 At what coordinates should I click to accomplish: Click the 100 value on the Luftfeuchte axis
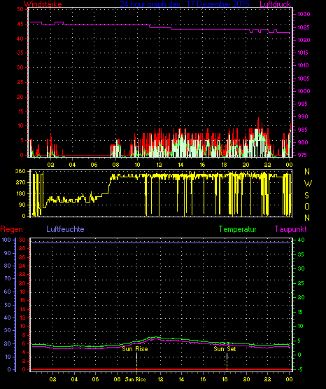6,240
